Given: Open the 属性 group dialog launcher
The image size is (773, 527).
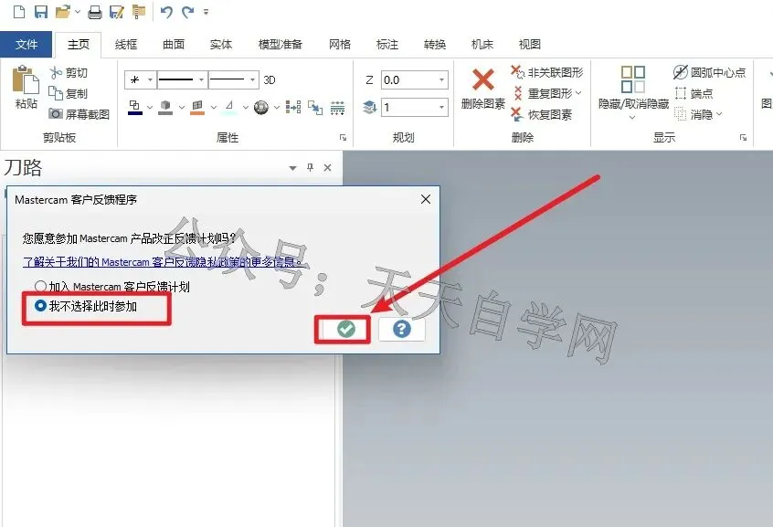Looking at the screenshot, I should 344,138.
